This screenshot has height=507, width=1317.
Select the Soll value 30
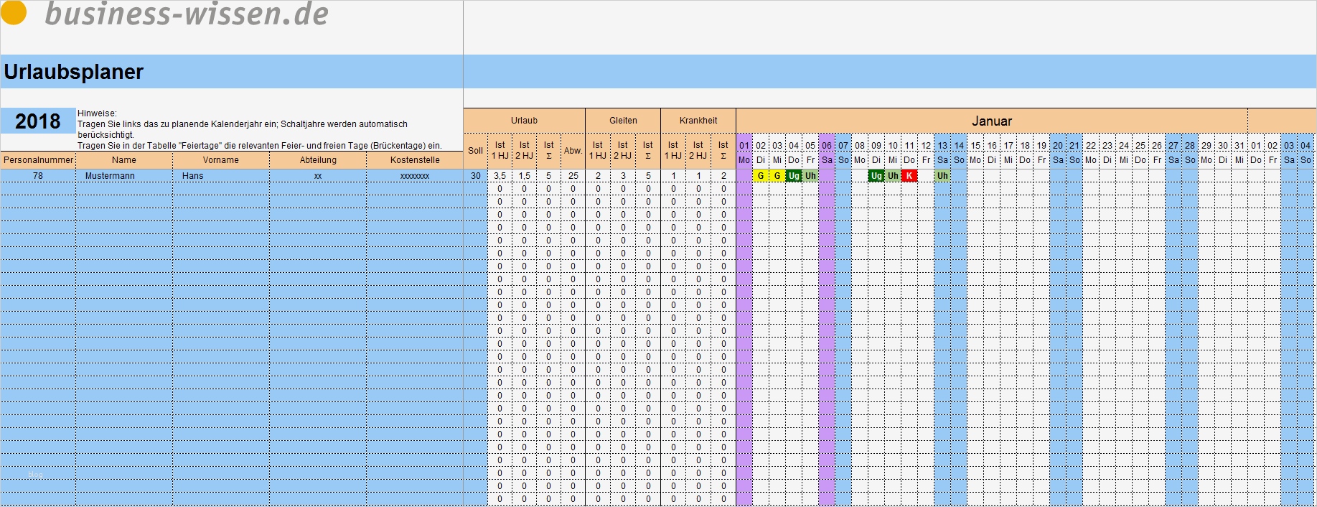click(475, 176)
